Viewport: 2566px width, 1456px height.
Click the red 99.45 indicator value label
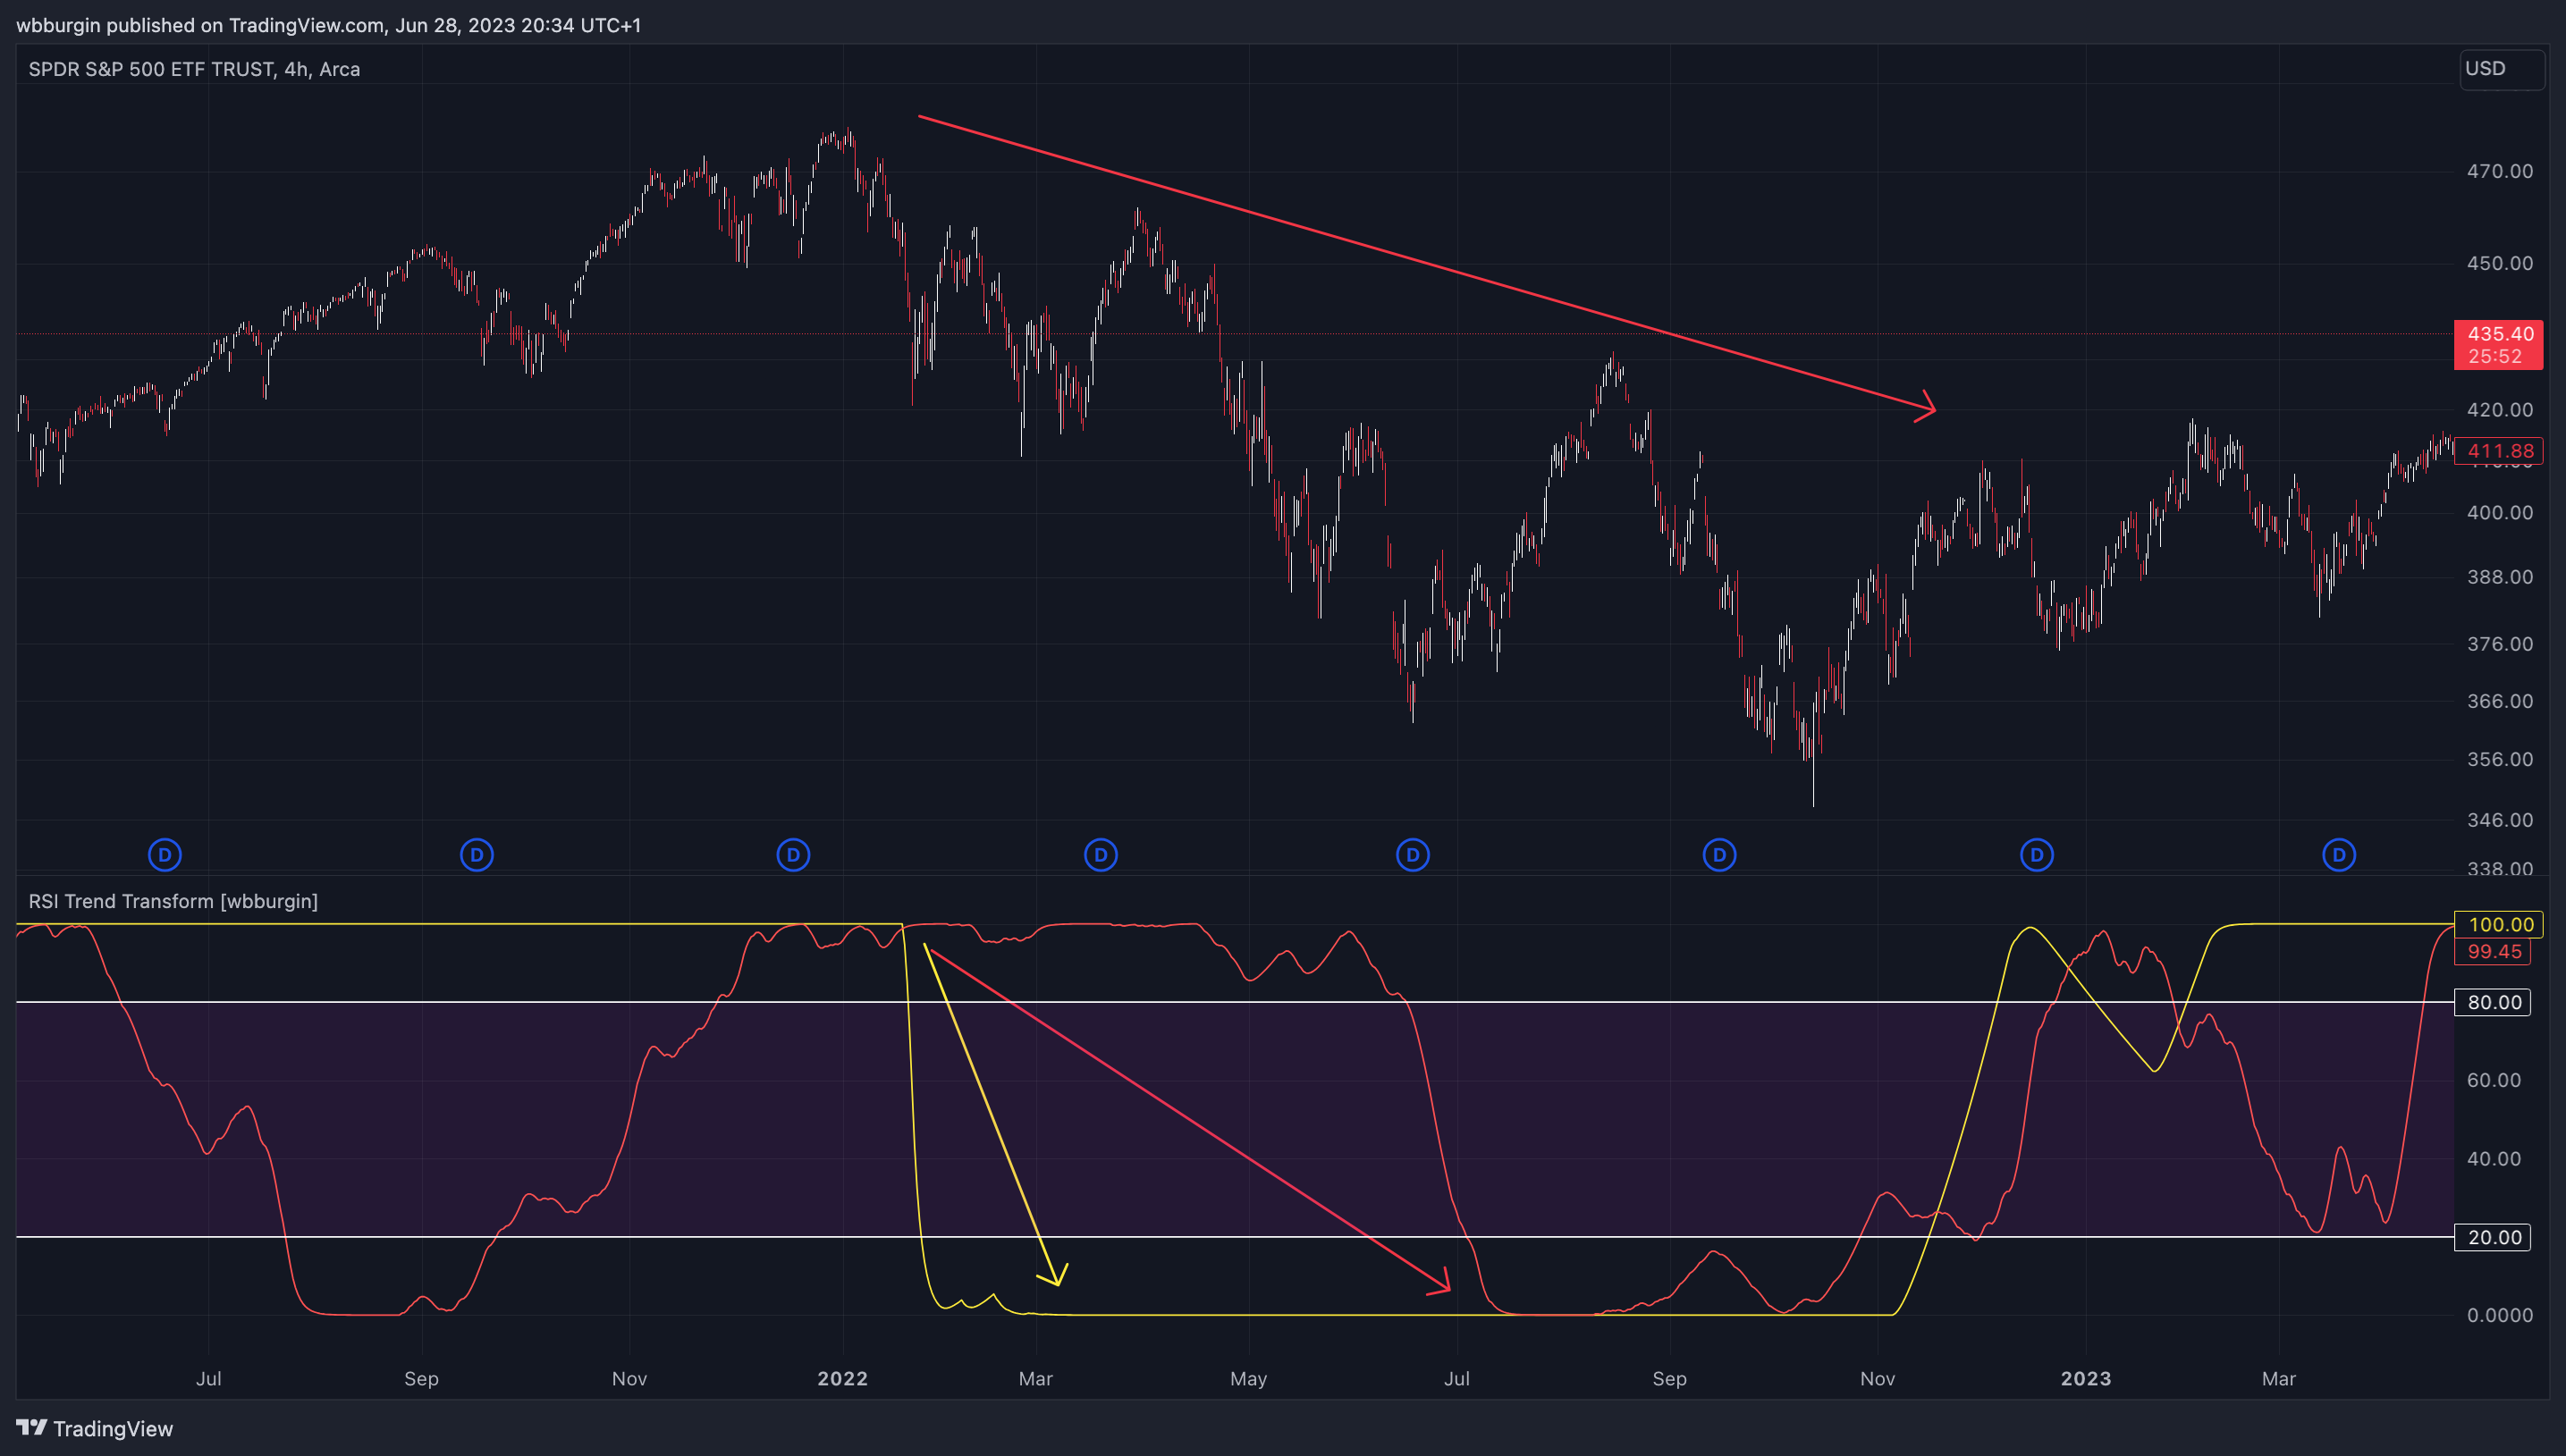(x=2493, y=951)
